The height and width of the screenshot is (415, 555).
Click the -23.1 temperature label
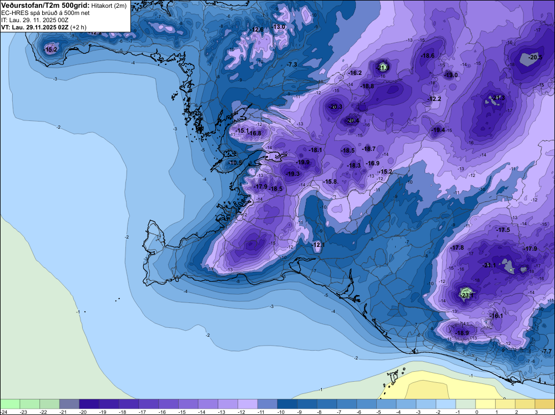pos(467,295)
